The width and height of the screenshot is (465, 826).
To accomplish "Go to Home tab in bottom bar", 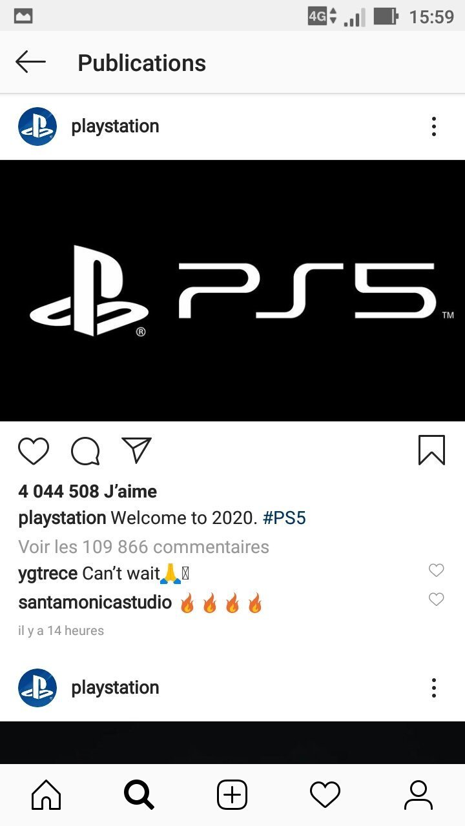I will pyautogui.click(x=46, y=794).
